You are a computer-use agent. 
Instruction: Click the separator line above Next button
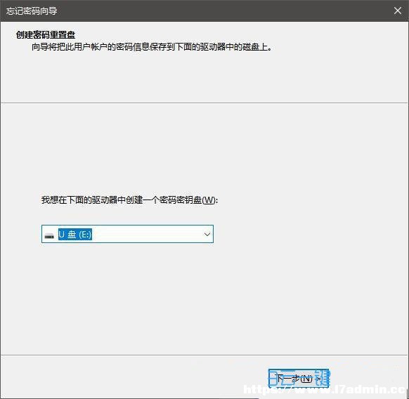(x=204, y=355)
